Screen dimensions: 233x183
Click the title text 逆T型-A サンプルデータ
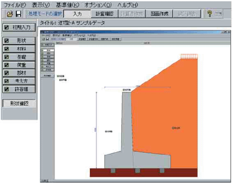[82, 23]
